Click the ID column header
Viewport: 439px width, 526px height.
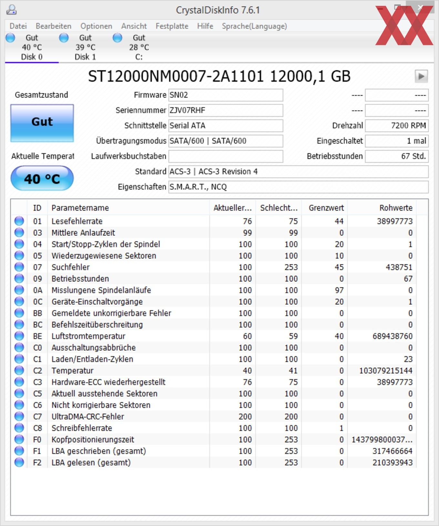tap(37, 208)
